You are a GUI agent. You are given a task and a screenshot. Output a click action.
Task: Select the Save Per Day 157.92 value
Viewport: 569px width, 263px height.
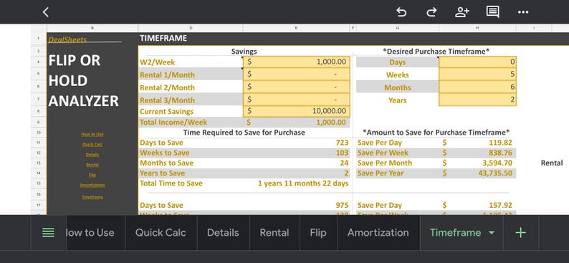point(500,206)
